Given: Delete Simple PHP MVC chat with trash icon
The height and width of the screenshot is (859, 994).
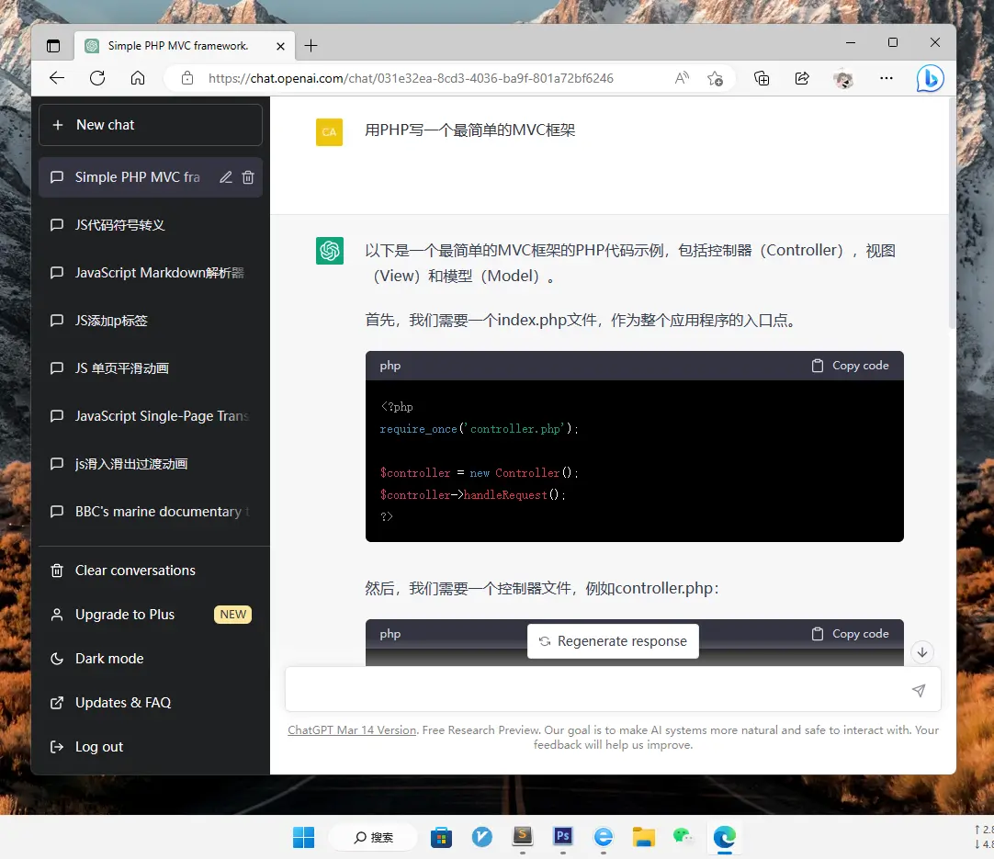Looking at the screenshot, I should pos(248,177).
